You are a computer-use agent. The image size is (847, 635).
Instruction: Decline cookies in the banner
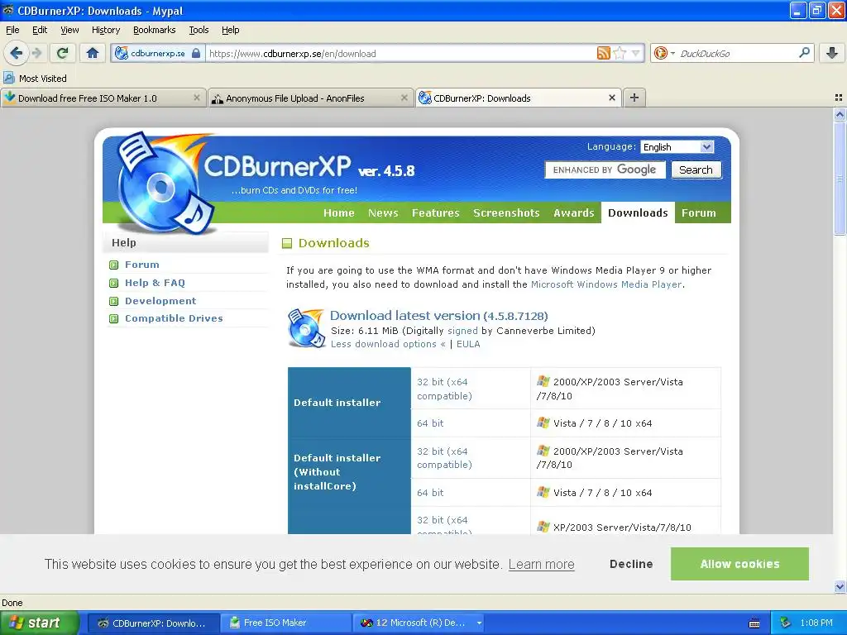(x=631, y=564)
